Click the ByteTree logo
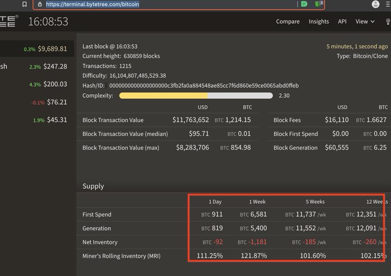This screenshot has height=276, width=391. click(8, 21)
